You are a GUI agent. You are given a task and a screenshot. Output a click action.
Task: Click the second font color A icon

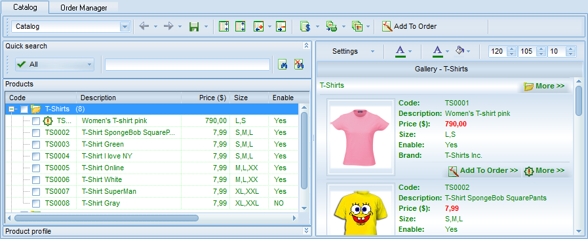(438, 51)
